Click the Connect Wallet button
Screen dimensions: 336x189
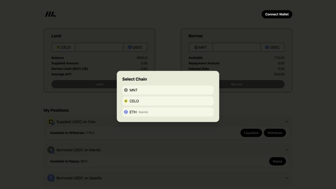277,14
